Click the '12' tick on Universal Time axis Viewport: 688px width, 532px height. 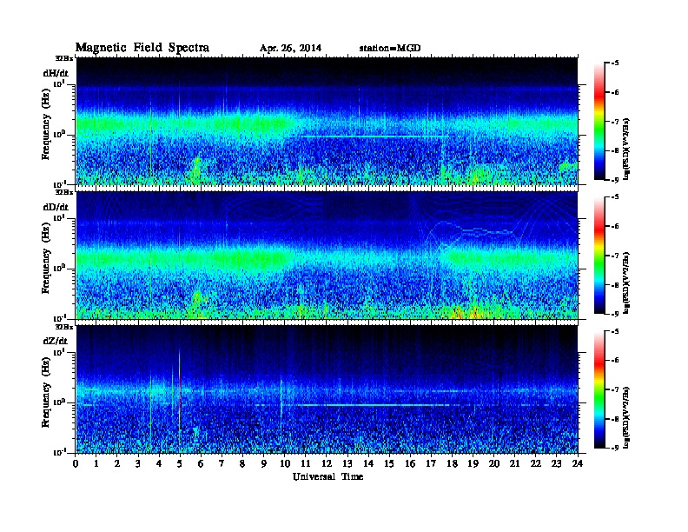327,463
